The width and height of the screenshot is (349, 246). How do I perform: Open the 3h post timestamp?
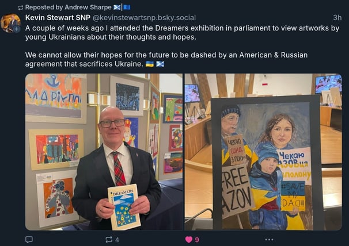(x=337, y=18)
